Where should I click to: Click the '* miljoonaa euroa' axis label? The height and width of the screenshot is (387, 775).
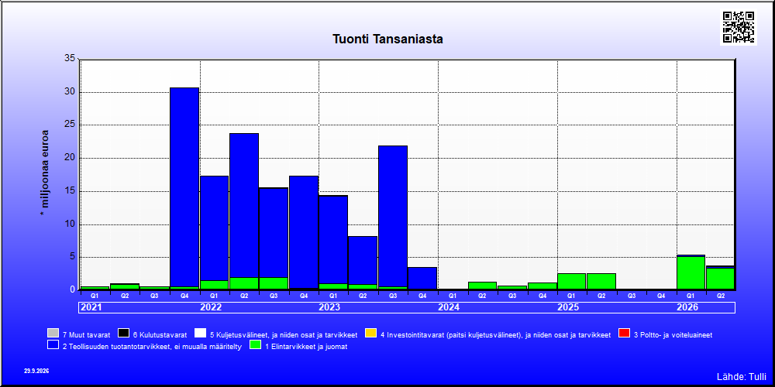[45, 173]
